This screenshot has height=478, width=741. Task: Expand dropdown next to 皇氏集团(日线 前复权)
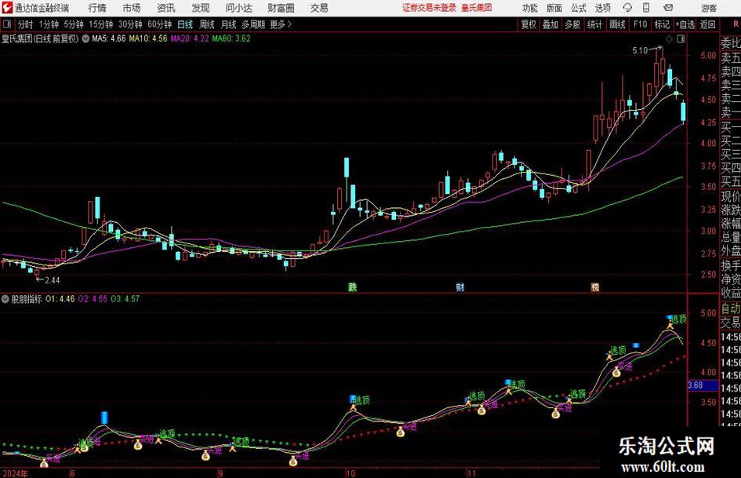85,38
